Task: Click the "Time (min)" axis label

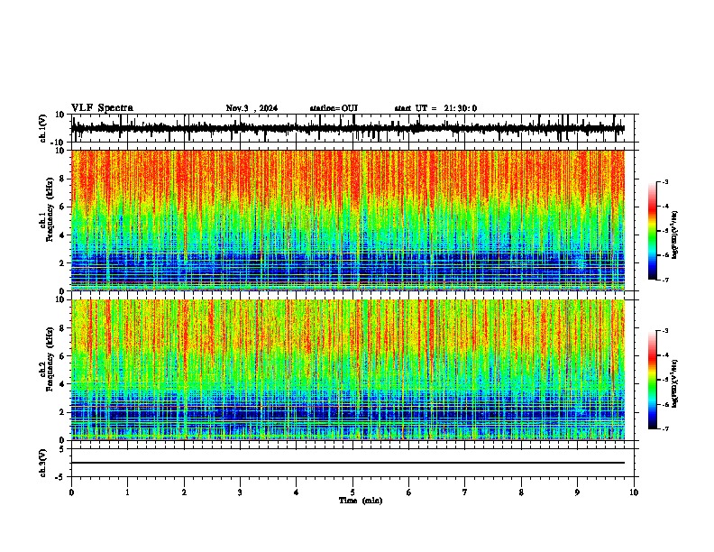Action: click(361, 501)
